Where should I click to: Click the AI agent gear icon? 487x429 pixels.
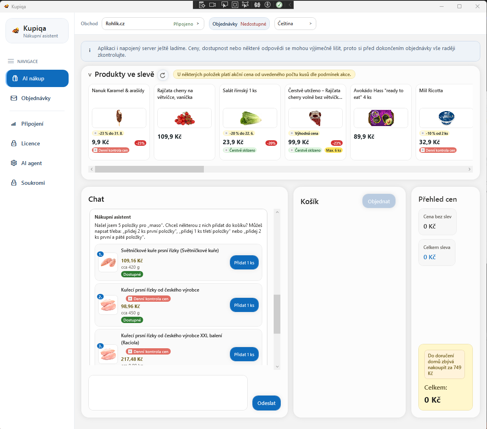point(14,163)
